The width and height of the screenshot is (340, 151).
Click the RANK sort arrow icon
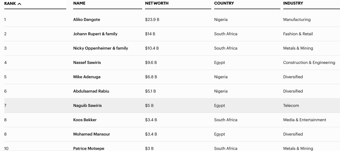(19, 4)
